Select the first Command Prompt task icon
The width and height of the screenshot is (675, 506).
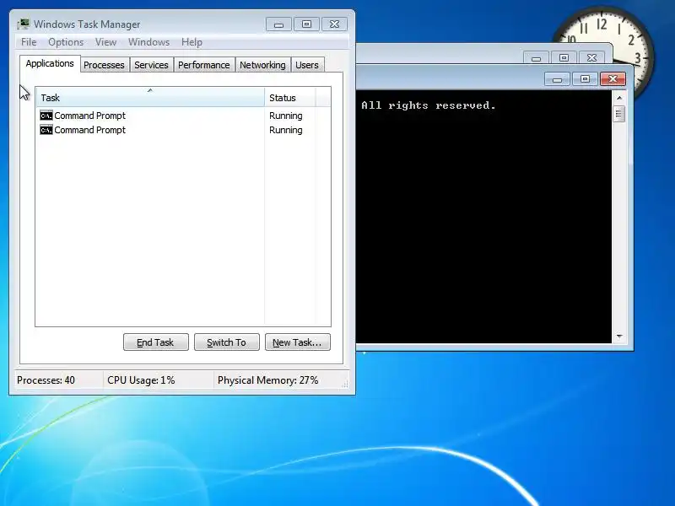tap(46, 116)
